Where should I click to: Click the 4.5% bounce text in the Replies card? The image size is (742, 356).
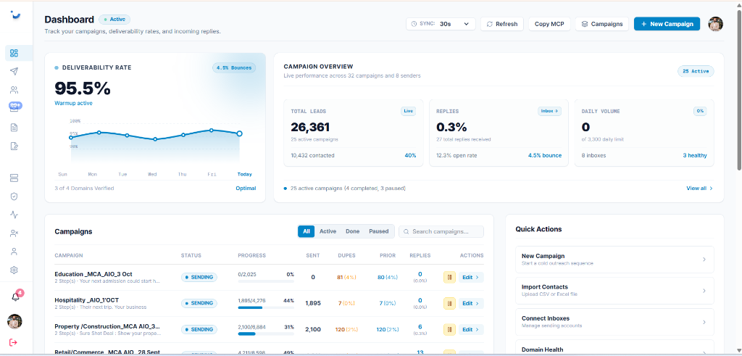point(545,155)
